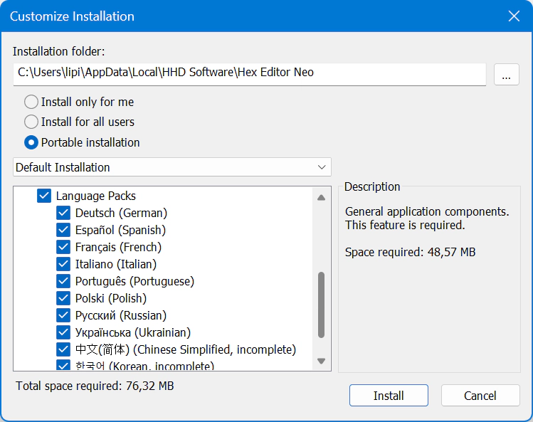533x422 pixels.
Task: Uncheck Italiano (Italian) checkbox
Action: tap(63, 264)
